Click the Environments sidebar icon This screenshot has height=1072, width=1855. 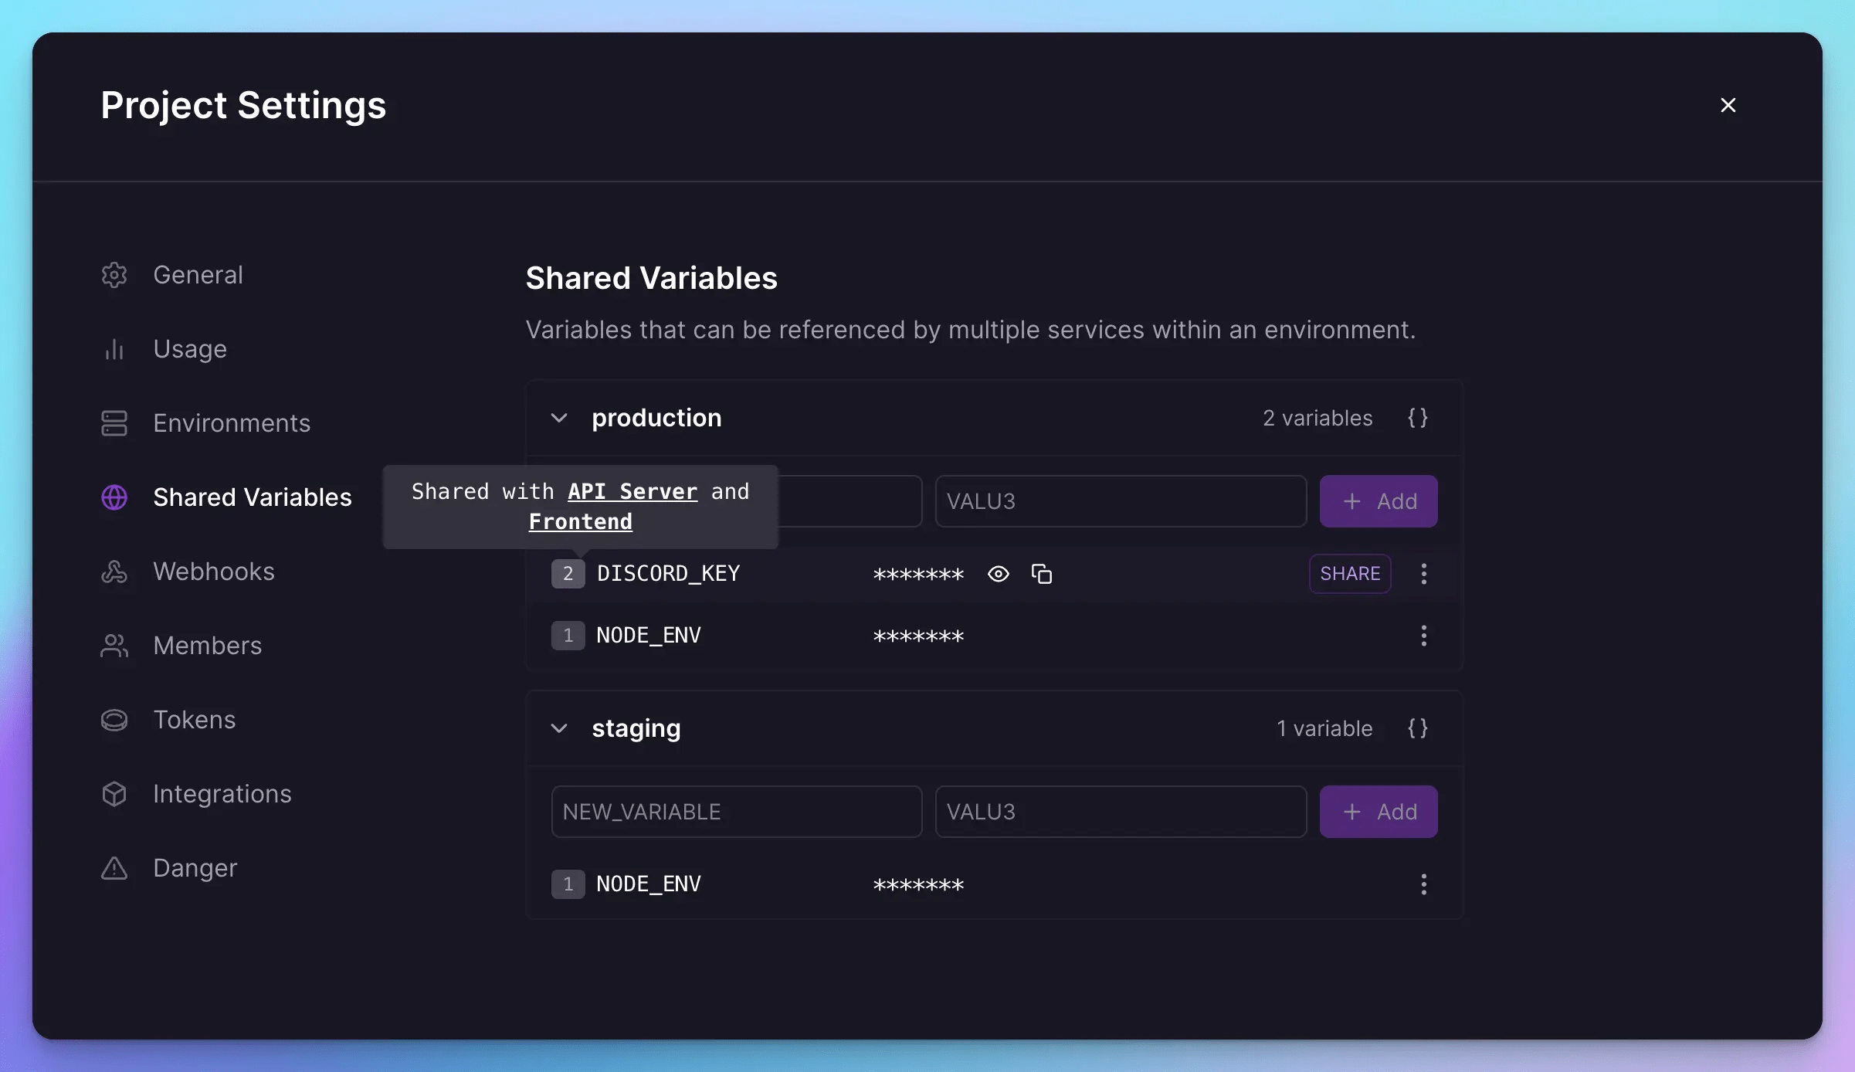coord(114,422)
